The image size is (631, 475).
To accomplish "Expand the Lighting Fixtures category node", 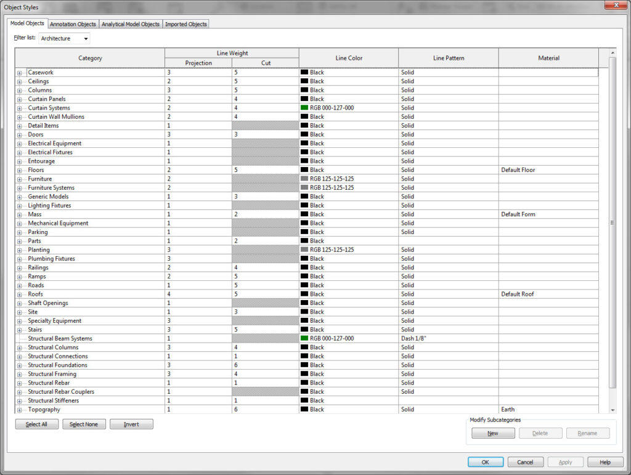I will pos(19,206).
